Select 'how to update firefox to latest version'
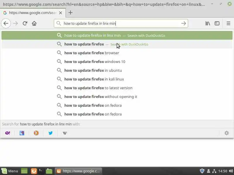 pyautogui.click(x=117, y=88)
